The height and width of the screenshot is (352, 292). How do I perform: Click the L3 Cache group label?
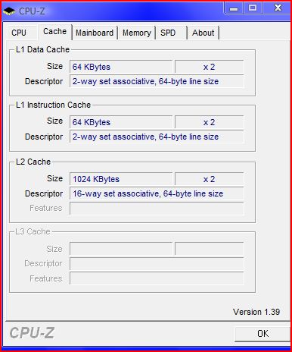coord(33,231)
